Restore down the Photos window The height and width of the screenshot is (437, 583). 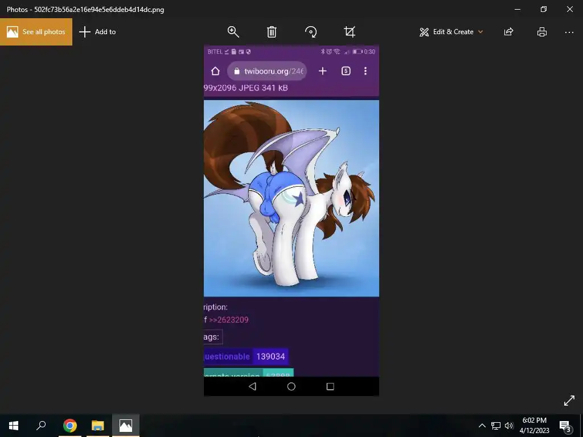coord(544,9)
